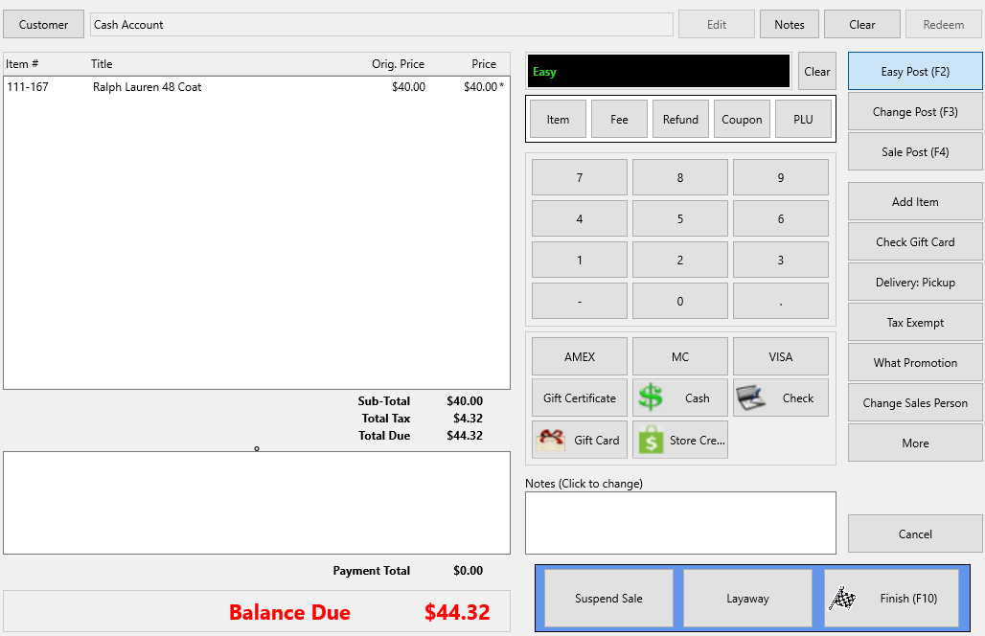Choose Gift Certificate payment
The width and height of the screenshot is (985, 636).
point(579,398)
